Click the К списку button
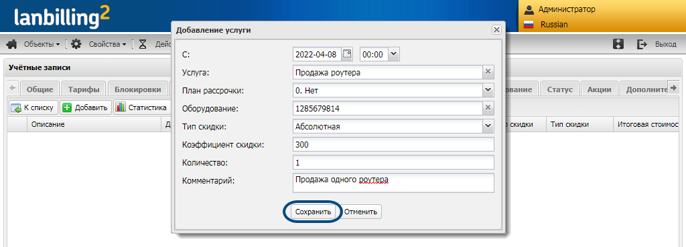This screenshot has height=247, width=686. pos(33,107)
